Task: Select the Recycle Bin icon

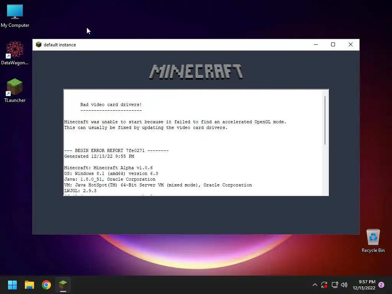Action: click(373, 241)
